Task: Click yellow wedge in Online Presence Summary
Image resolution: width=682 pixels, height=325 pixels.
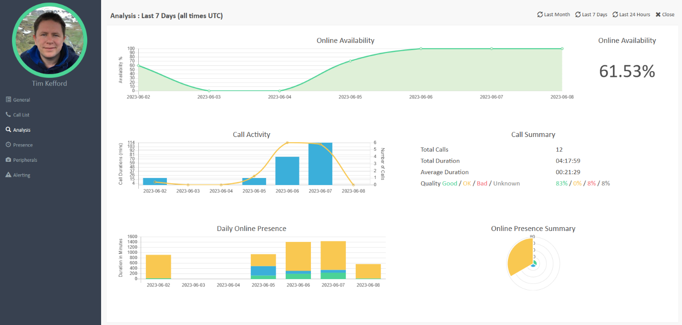Action: pyautogui.click(x=520, y=256)
